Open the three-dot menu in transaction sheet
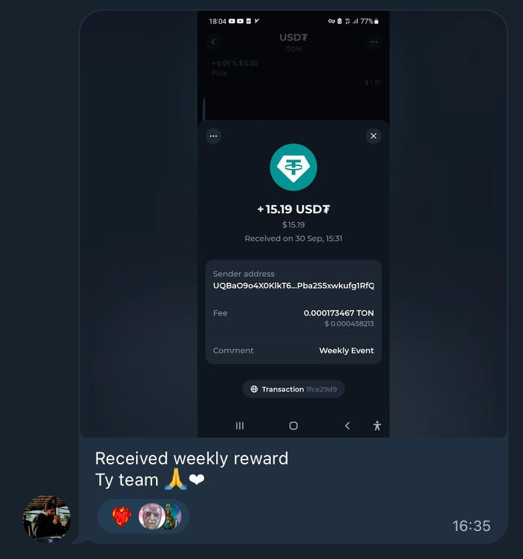Screen dimensions: 523x559 click(x=213, y=136)
